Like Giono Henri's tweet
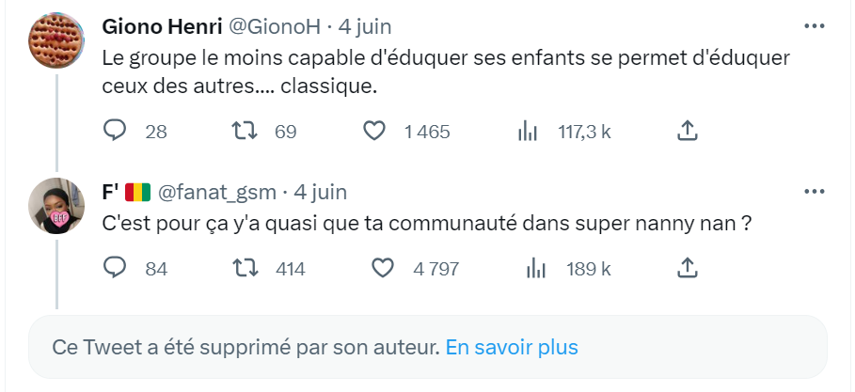Screen dimensions: 855x392 [x=375, y=132]
